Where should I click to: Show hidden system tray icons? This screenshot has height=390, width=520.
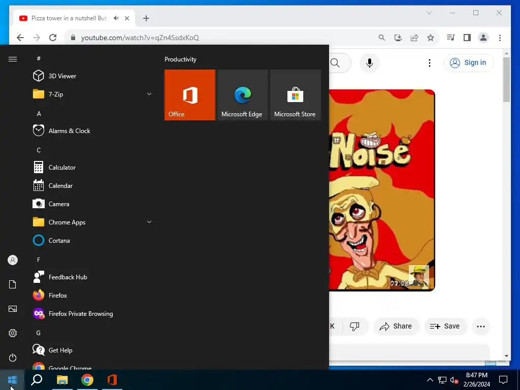(x=430, y=380)
